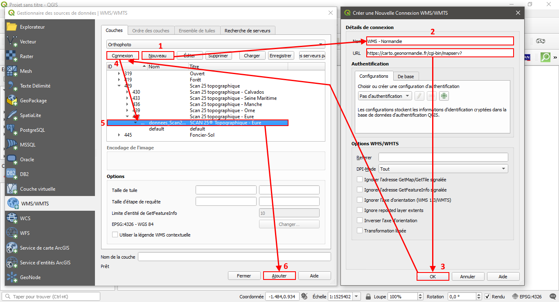This screenshot has height=302, width=559.
Task: Enable Transformation lissée checkbox
Action: (360, 230)
